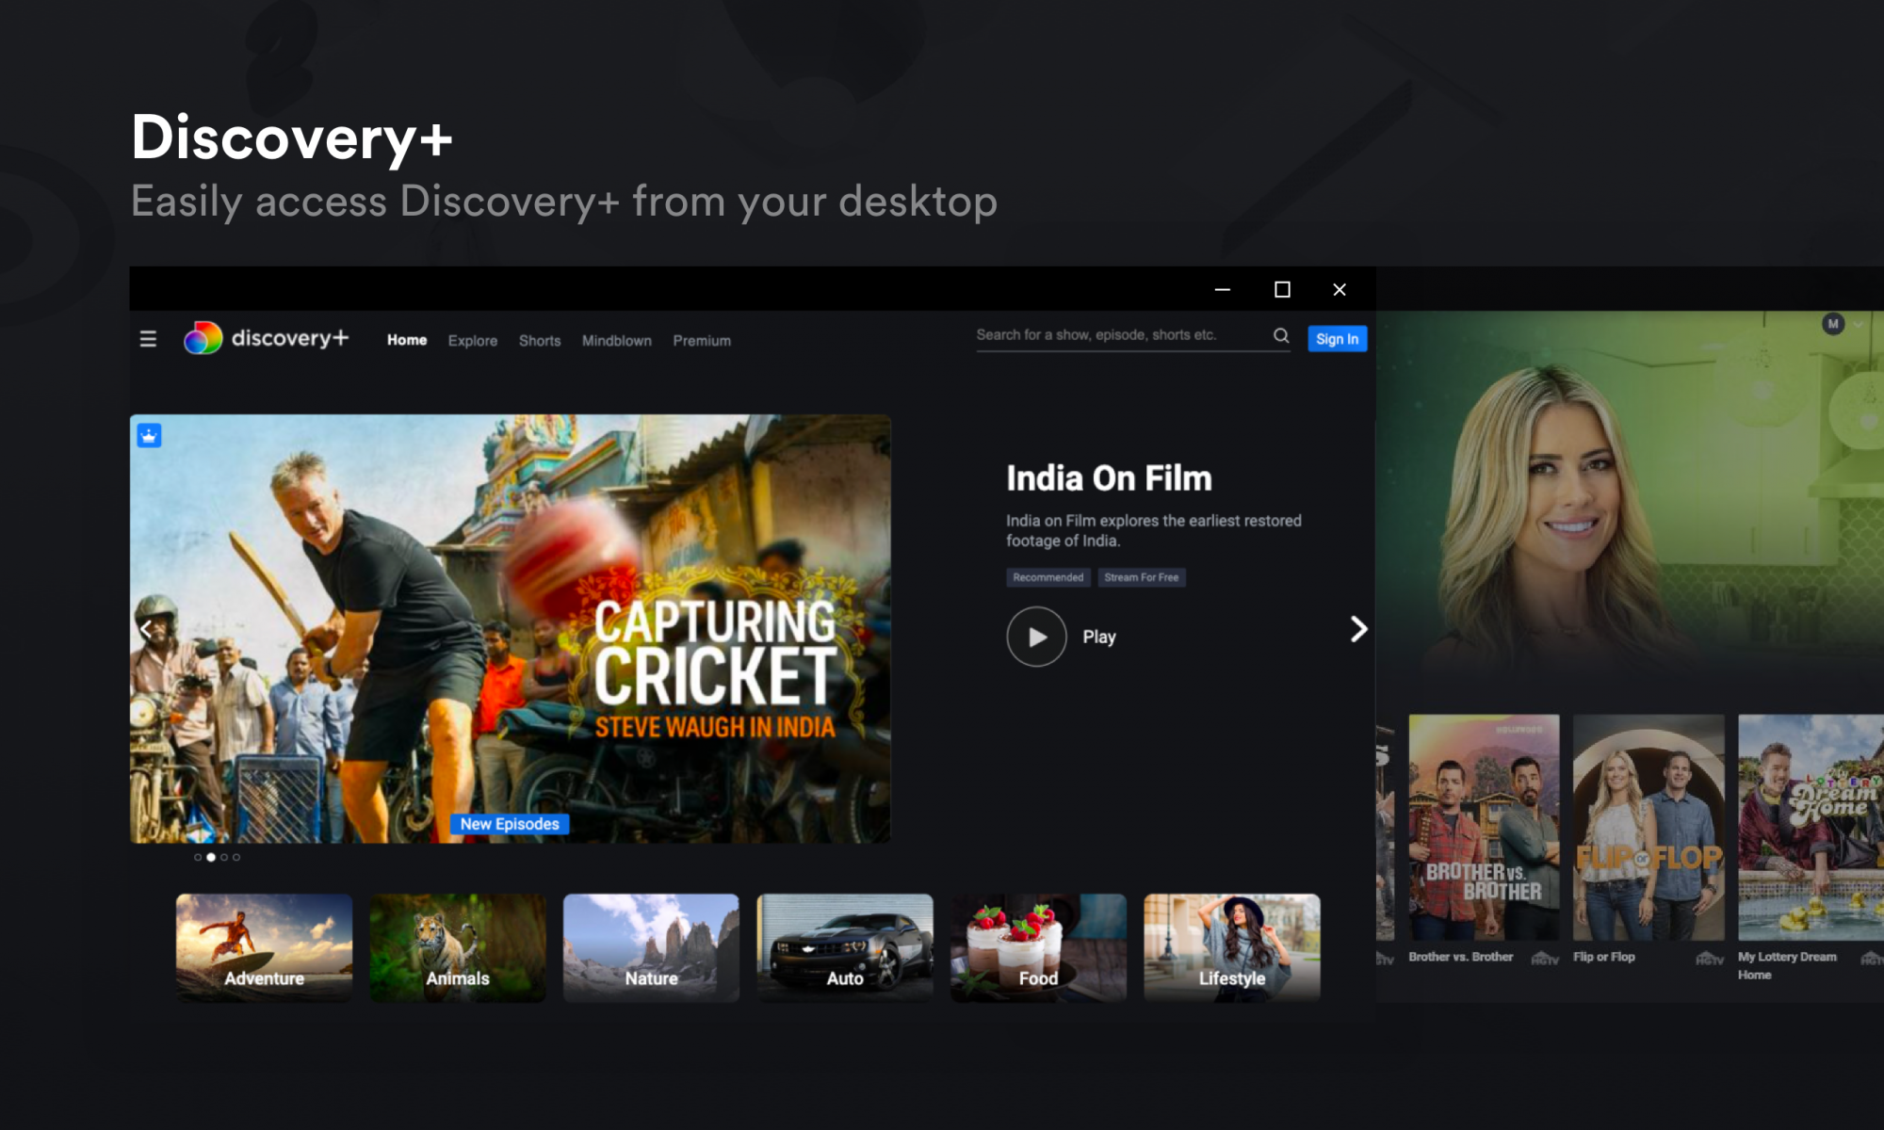Minimize the Discovery+ window
This screenshot has width=1884, height=1130.
click(1223, 289)
